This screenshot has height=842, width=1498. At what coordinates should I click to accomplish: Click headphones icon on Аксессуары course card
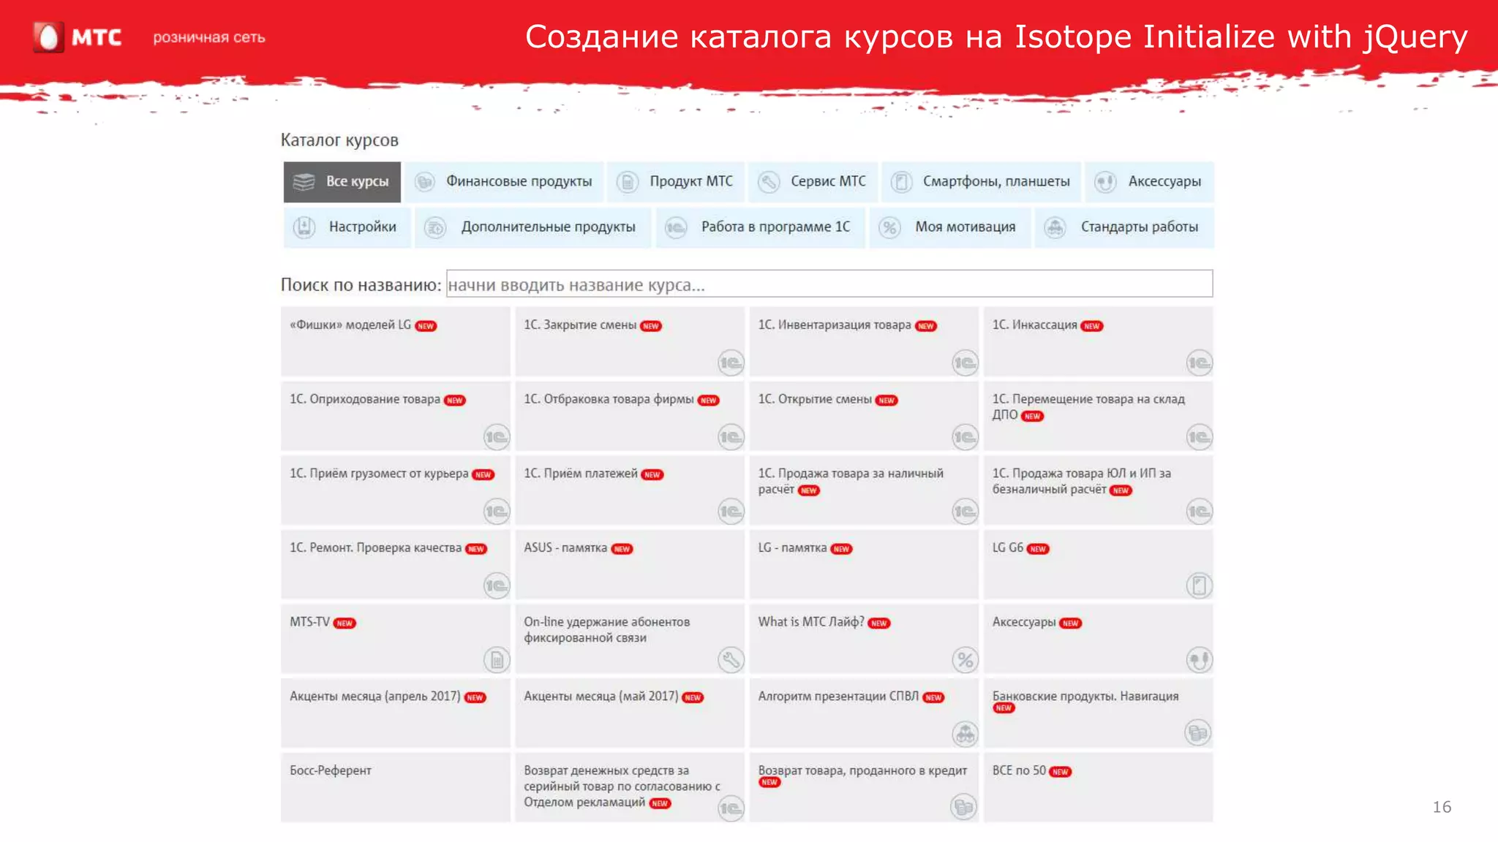(1199, 660)
